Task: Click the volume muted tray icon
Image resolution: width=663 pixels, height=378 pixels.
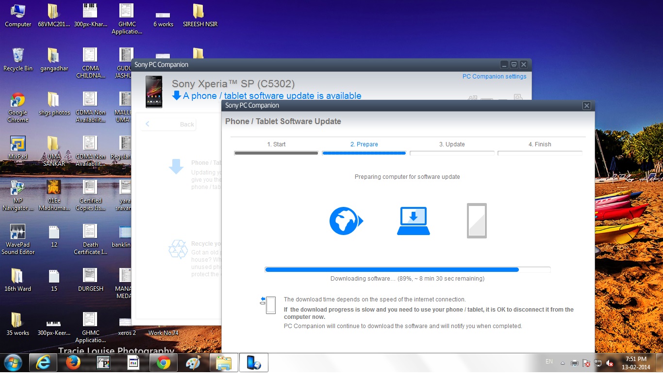Action: 610,363
